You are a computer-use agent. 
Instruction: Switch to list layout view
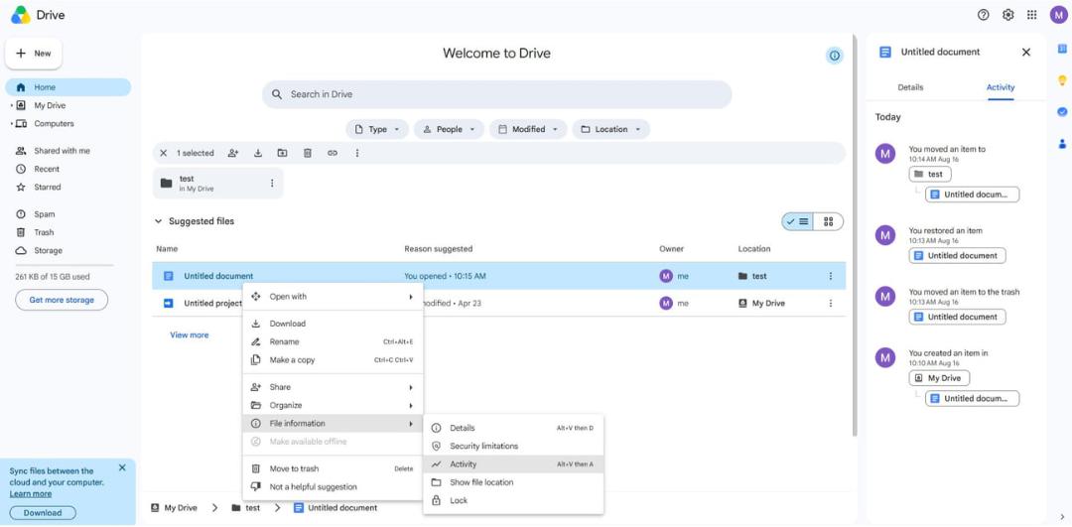798,221
